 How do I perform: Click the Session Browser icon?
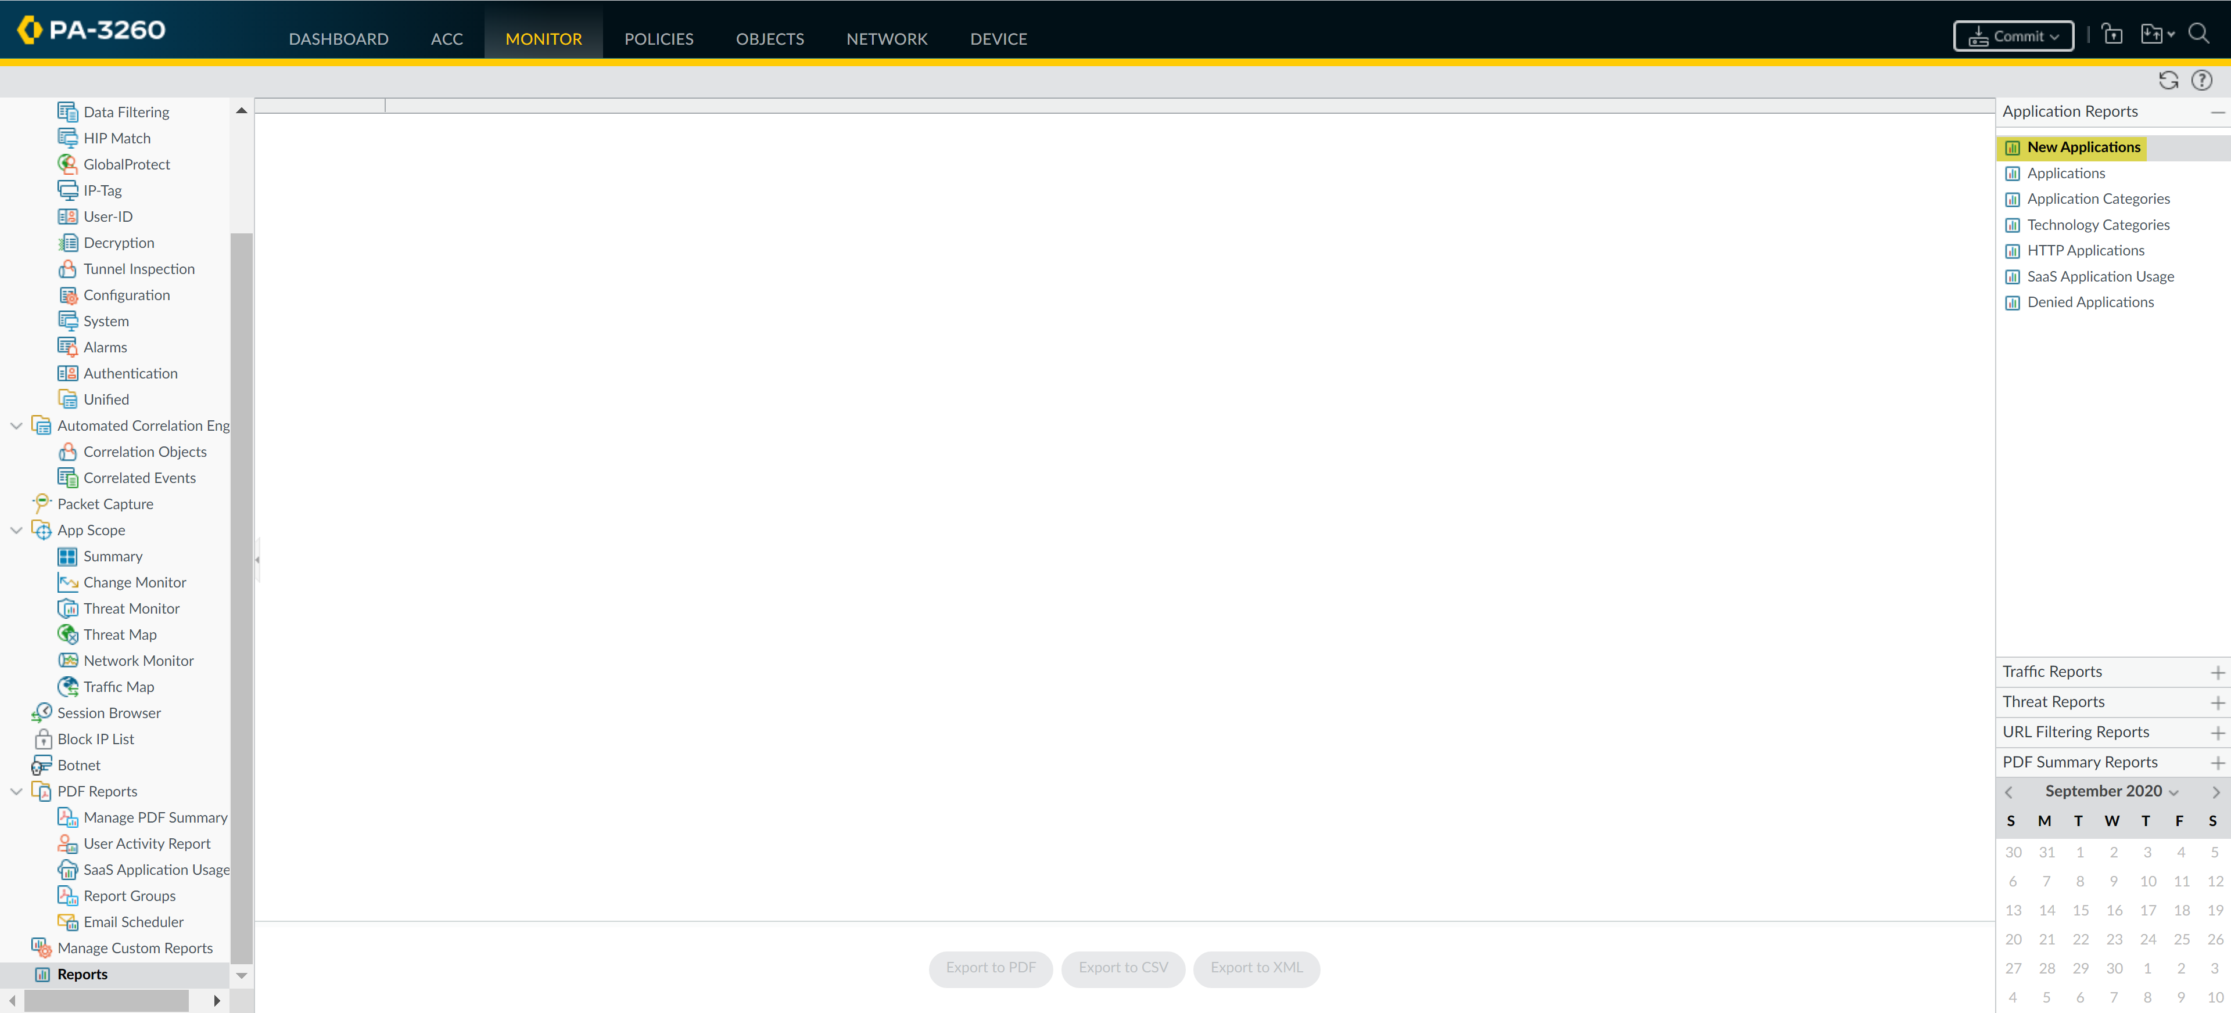[x=42, y=712]
